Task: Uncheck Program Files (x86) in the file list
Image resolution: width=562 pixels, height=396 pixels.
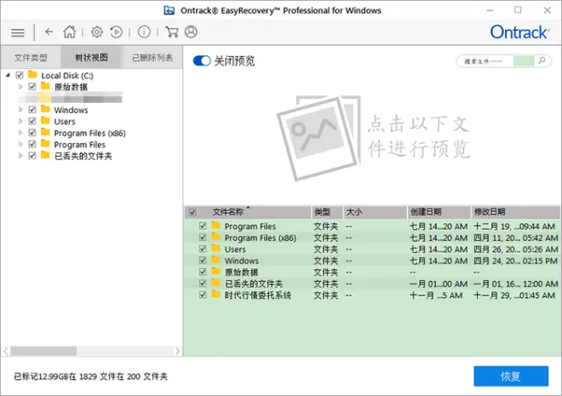Action: 203,238
